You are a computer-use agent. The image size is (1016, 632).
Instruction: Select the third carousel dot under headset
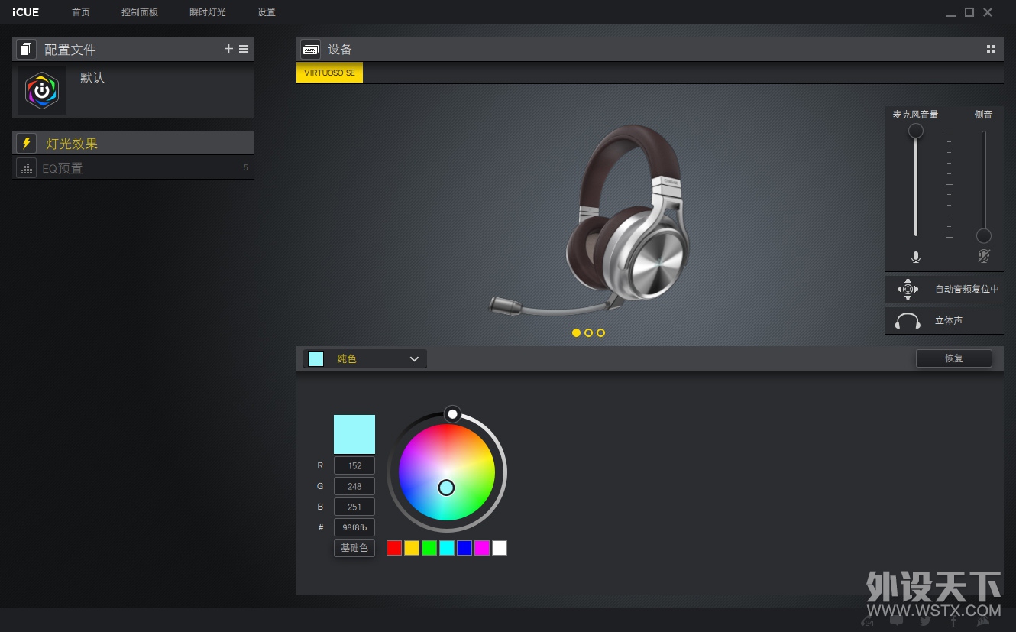[x=601, y=332]
